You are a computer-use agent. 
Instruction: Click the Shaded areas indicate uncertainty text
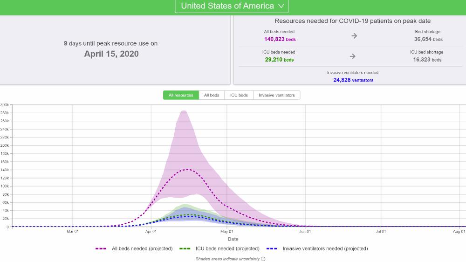pyautogui.click(x=227, y=259)
